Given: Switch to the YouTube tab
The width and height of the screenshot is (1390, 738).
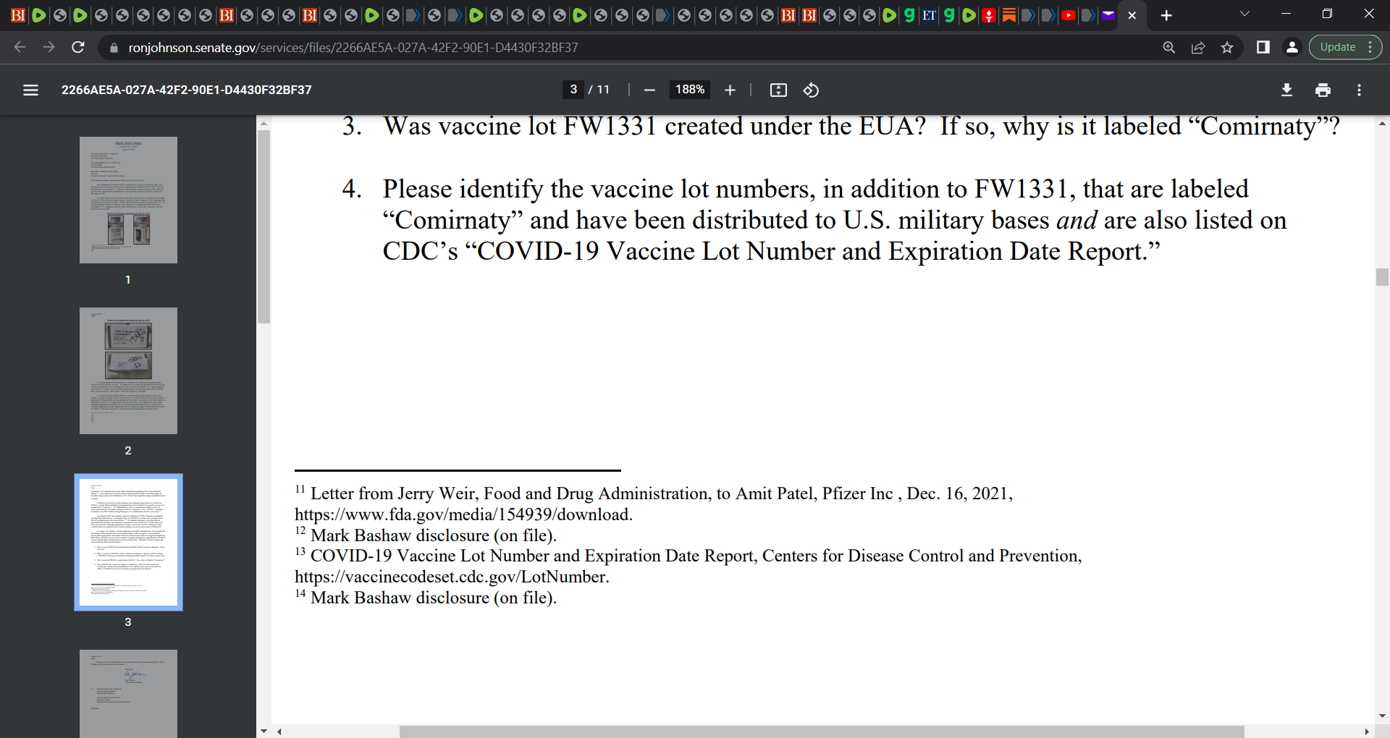Looking at the screenshot, I should (1068, 15).
